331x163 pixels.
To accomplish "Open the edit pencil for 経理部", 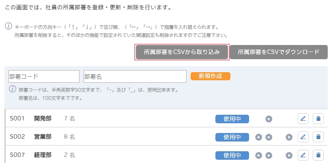I will [x=303, y=155].
